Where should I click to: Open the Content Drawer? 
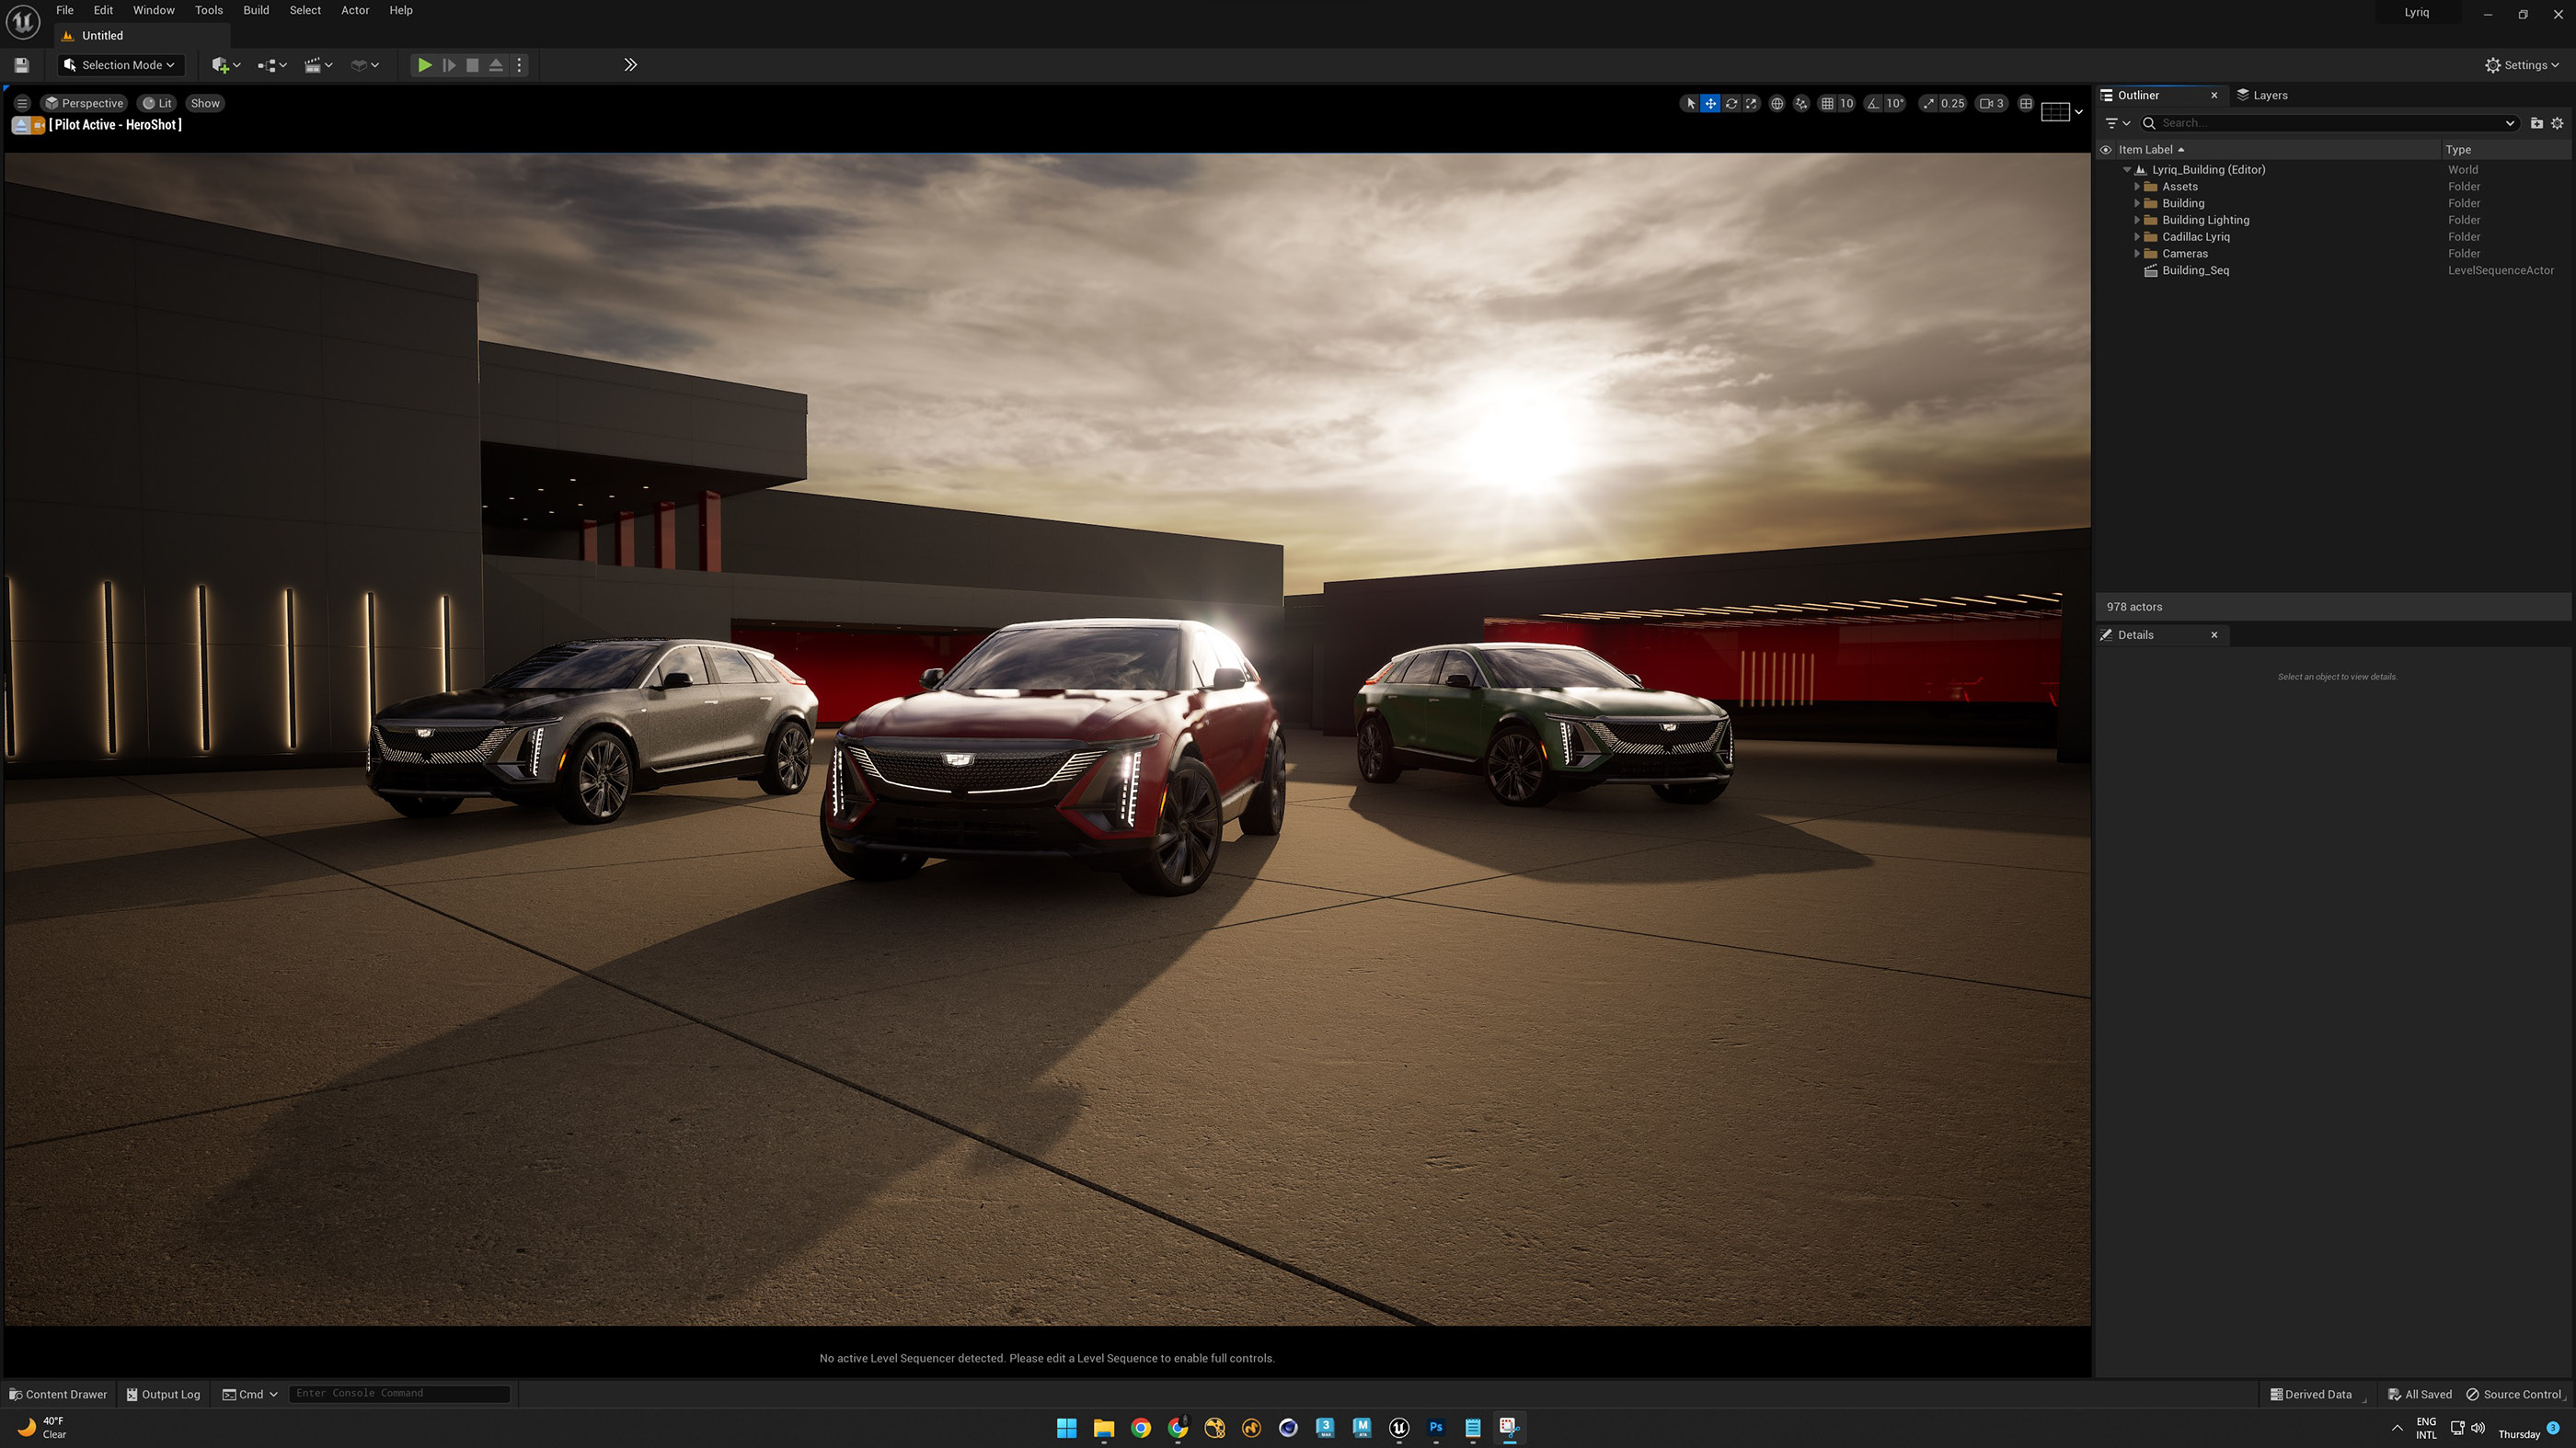coord(58,1394)
